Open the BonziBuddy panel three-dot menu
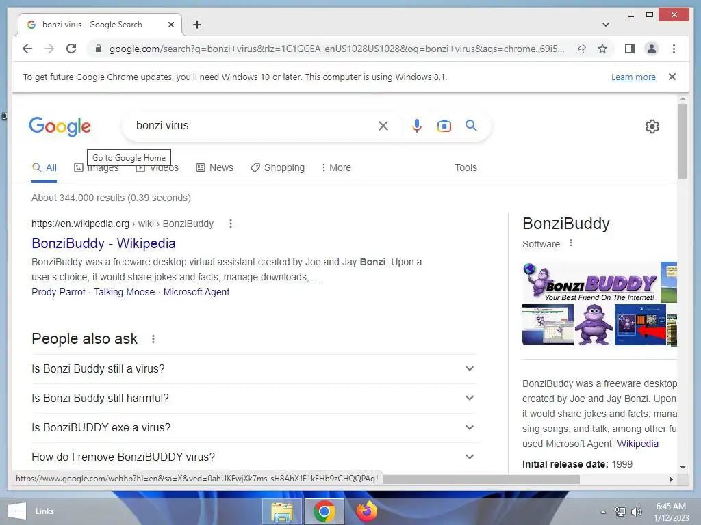Image resolution: width=701 pixels, height=525 pixels. click(x=571, y=243)
